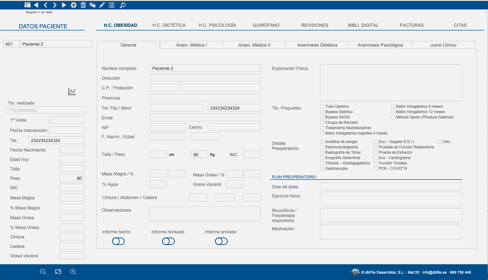The height and width of the screenshot is (280, 488).
Task: Jump to the last record
Action: (64, 5)
